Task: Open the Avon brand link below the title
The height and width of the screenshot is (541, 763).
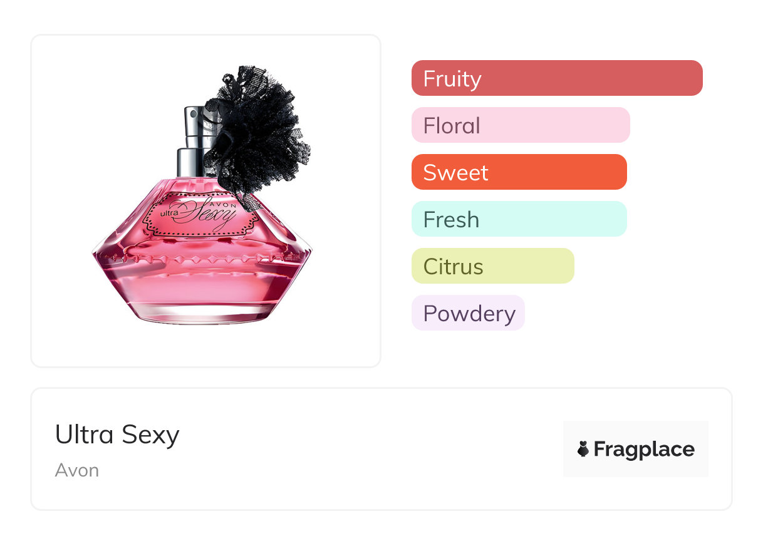Action: click(77, 470)
